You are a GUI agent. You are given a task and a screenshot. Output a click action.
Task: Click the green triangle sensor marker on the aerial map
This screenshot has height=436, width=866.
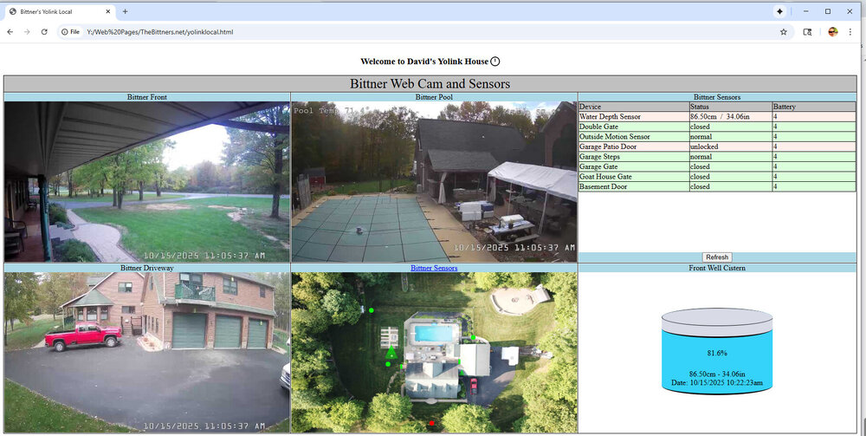tap(391, 352)
